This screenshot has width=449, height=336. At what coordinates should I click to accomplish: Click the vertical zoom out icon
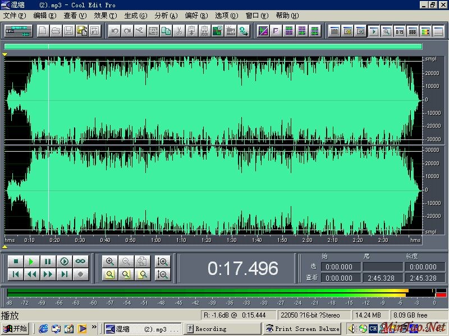[x=163, y=274]
